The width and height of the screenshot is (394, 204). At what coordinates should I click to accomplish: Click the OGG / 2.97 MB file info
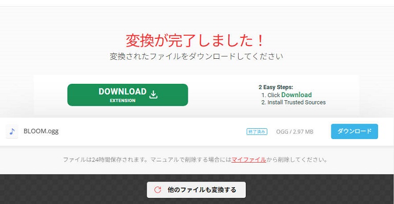coord(295,132)
